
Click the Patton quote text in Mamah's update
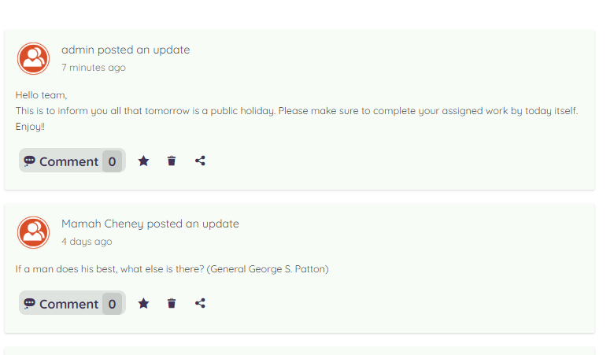tap(172, 269)
